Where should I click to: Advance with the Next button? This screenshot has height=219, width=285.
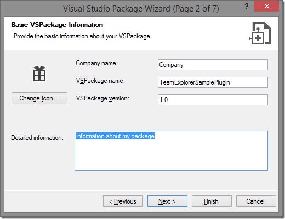point(167,201)
